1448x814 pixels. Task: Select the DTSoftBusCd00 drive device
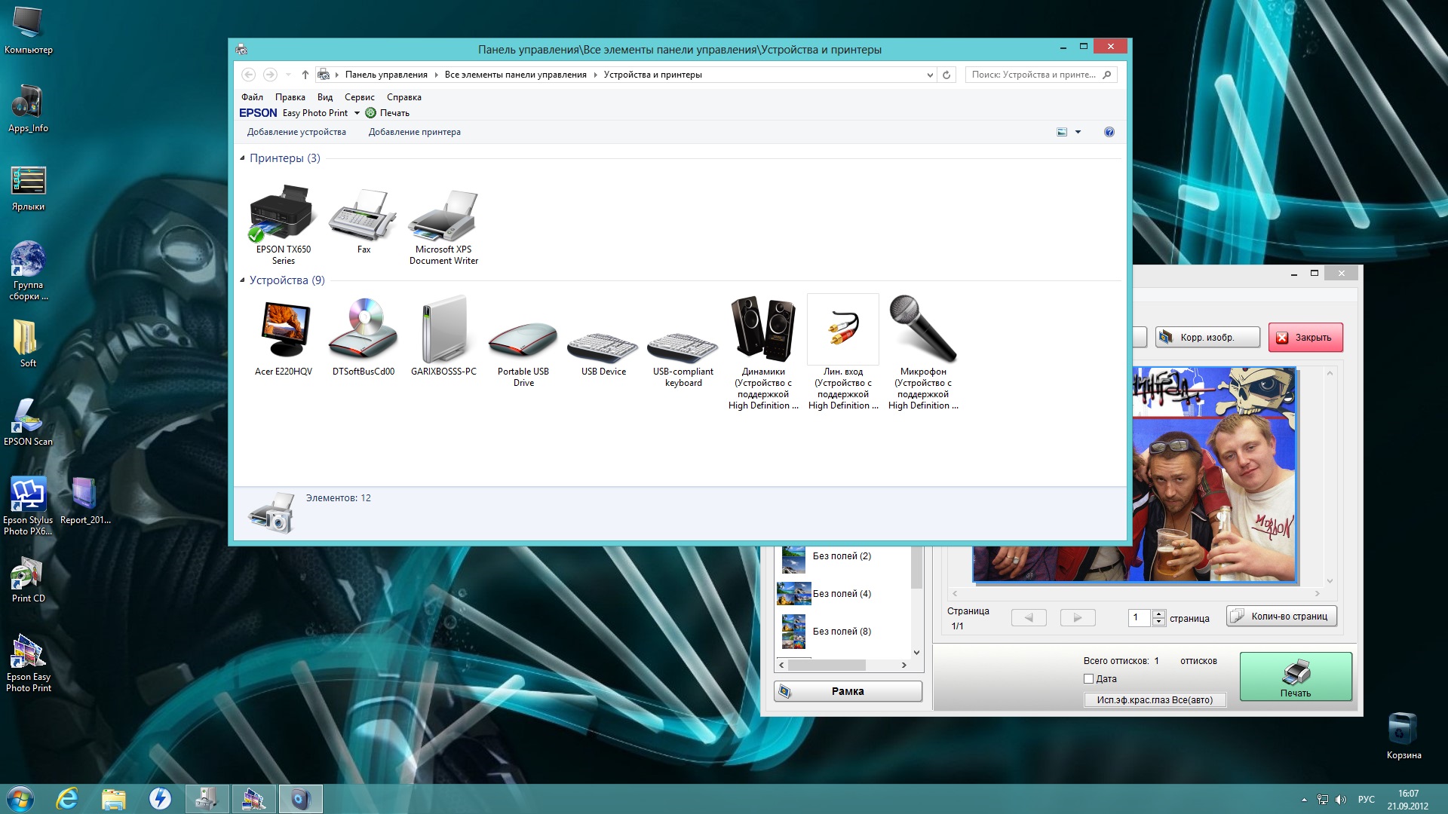coord(364,337)
